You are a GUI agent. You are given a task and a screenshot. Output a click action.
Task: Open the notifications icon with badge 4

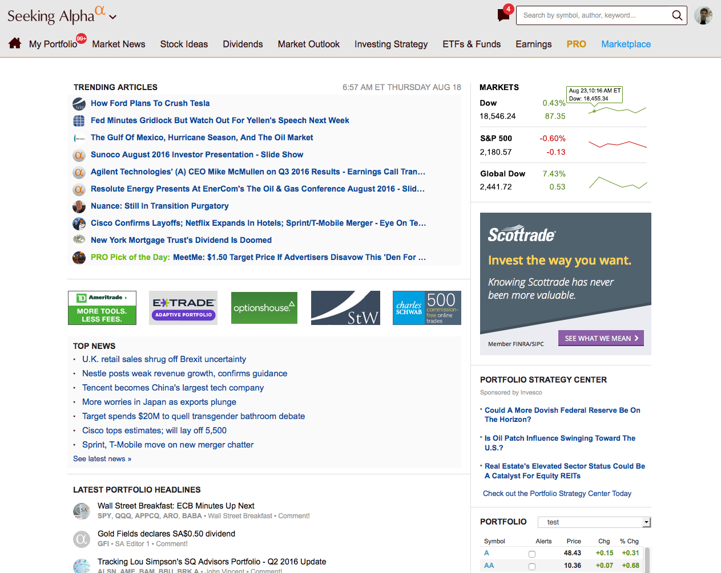click(504, 14)
